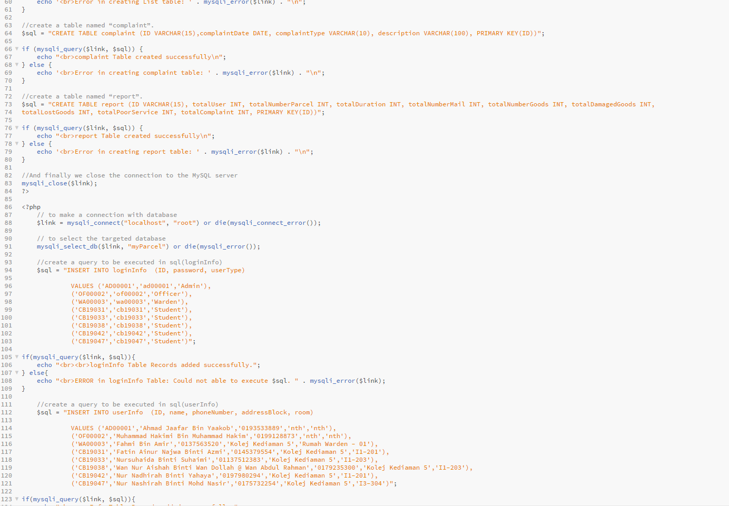
Task: Click 'totalLostGoods INT' in report query
Action: (x=56, y=112)
